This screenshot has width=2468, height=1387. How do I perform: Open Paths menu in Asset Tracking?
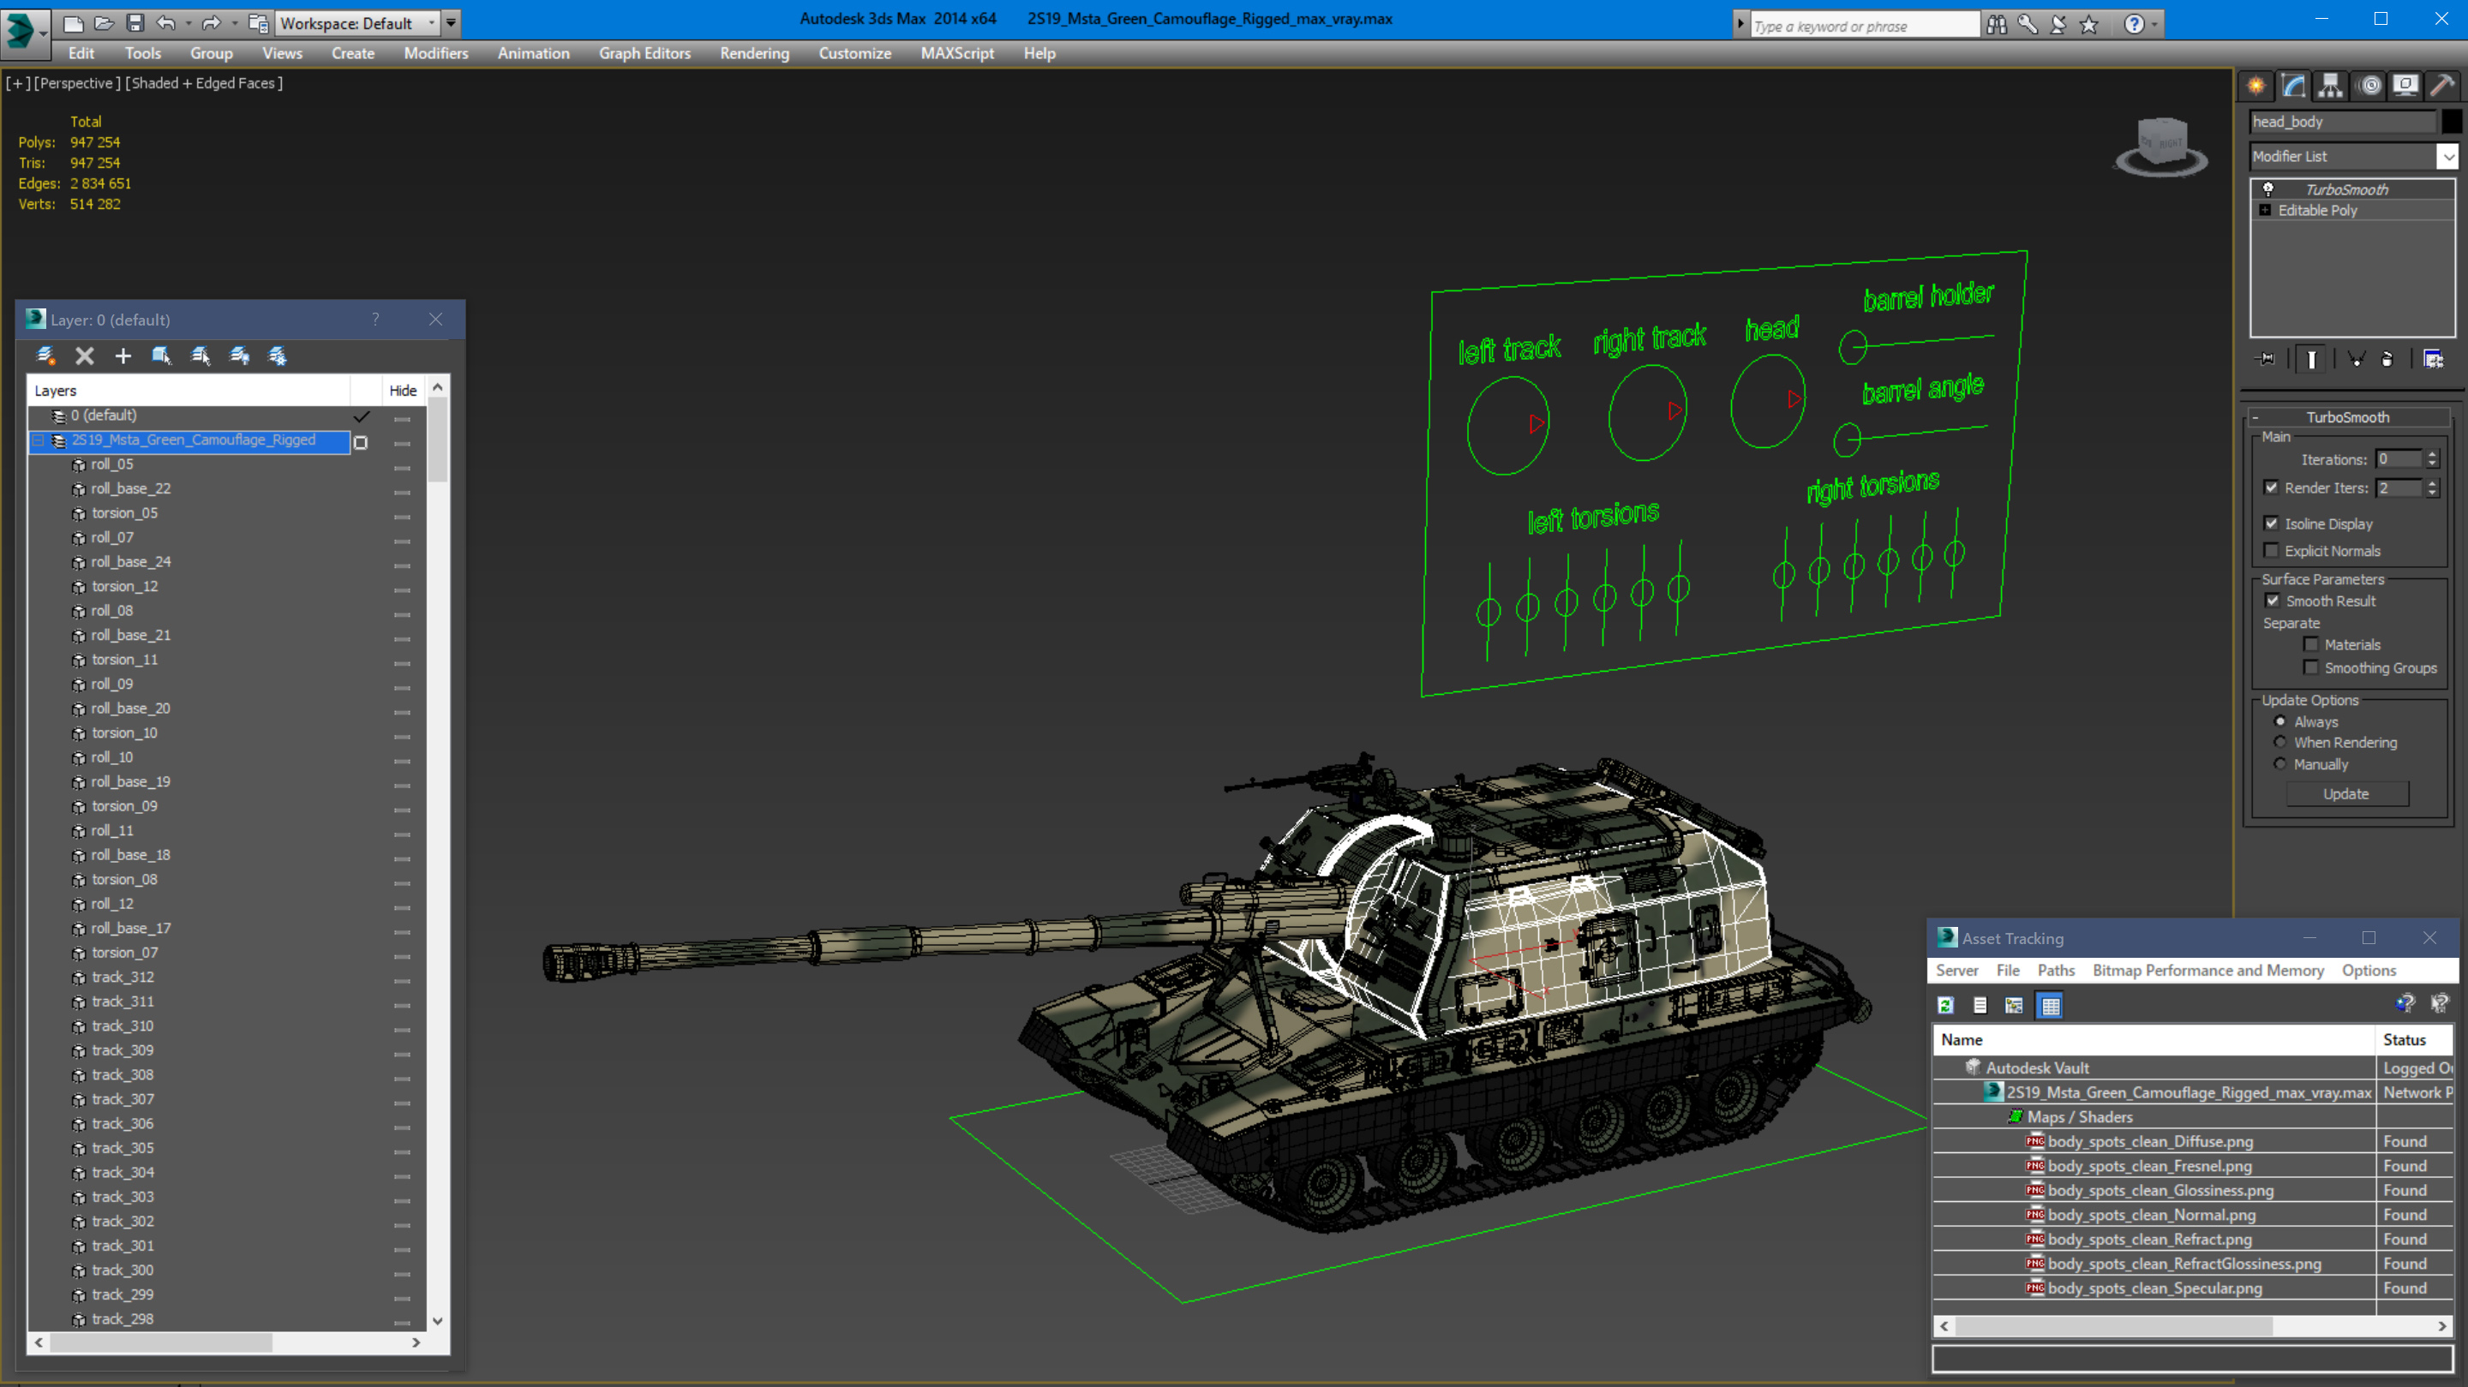point(2056,971)
